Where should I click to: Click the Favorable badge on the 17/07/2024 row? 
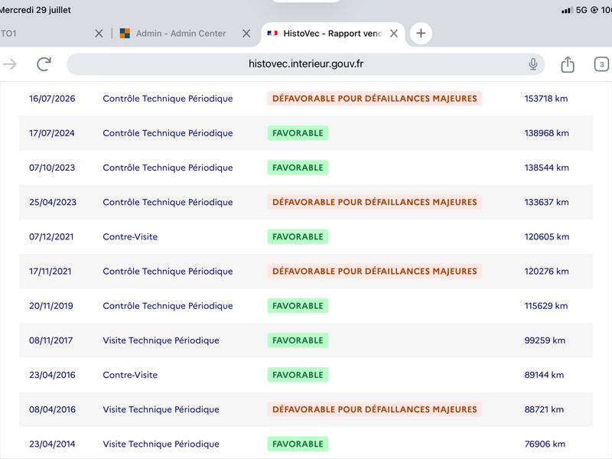click(x=298, y=133)
